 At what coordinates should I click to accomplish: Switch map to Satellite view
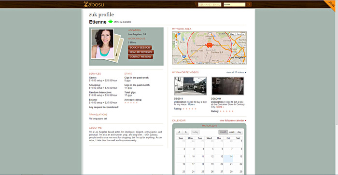coord(240,34)
